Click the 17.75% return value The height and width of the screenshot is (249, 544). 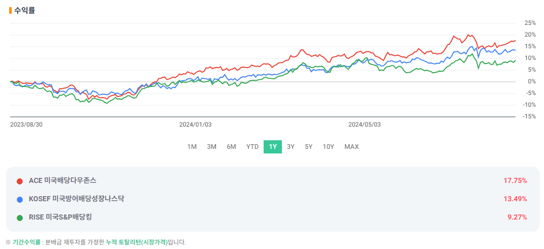[x=515, y=180]
